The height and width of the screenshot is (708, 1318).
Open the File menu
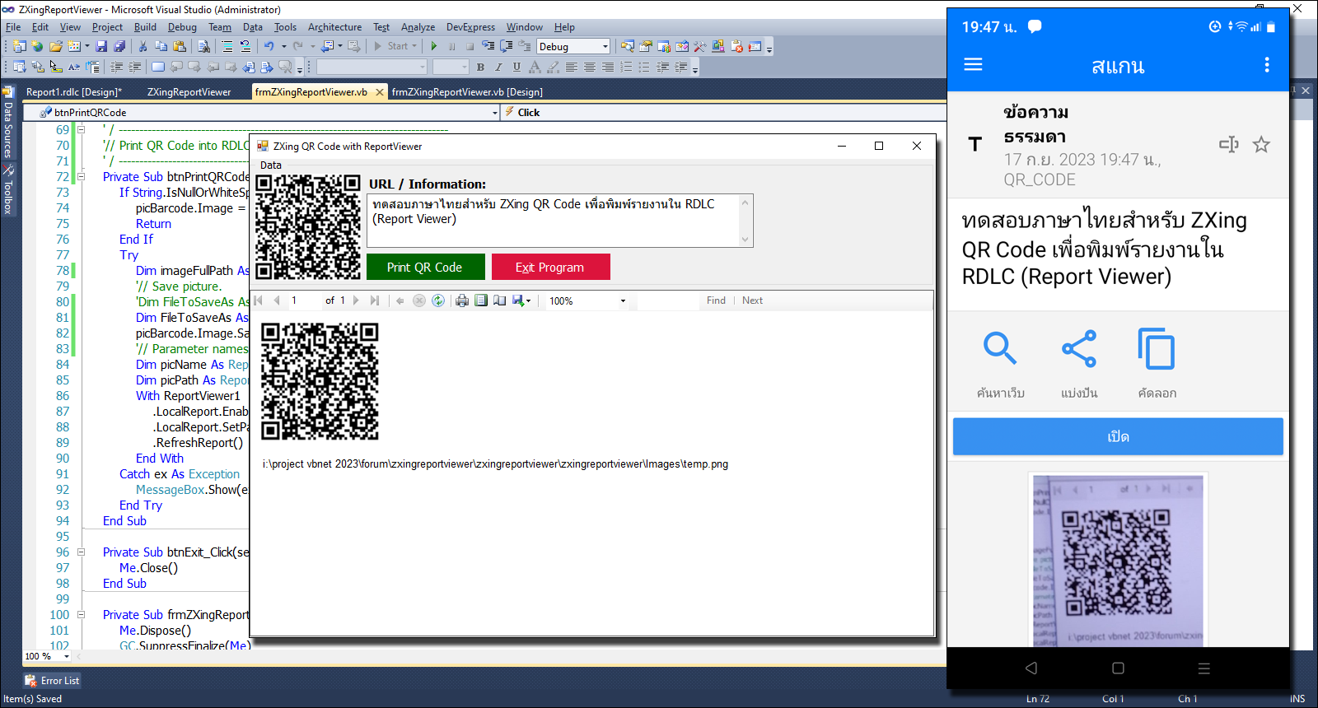click(x=13, y=27)
